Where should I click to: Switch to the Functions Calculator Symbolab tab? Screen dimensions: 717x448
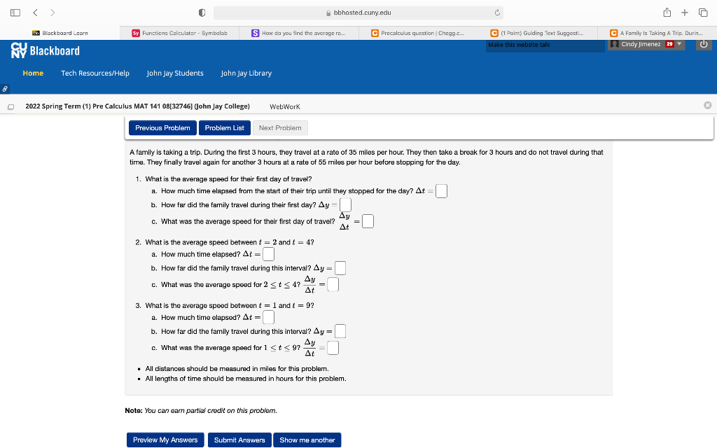[179, 33]
